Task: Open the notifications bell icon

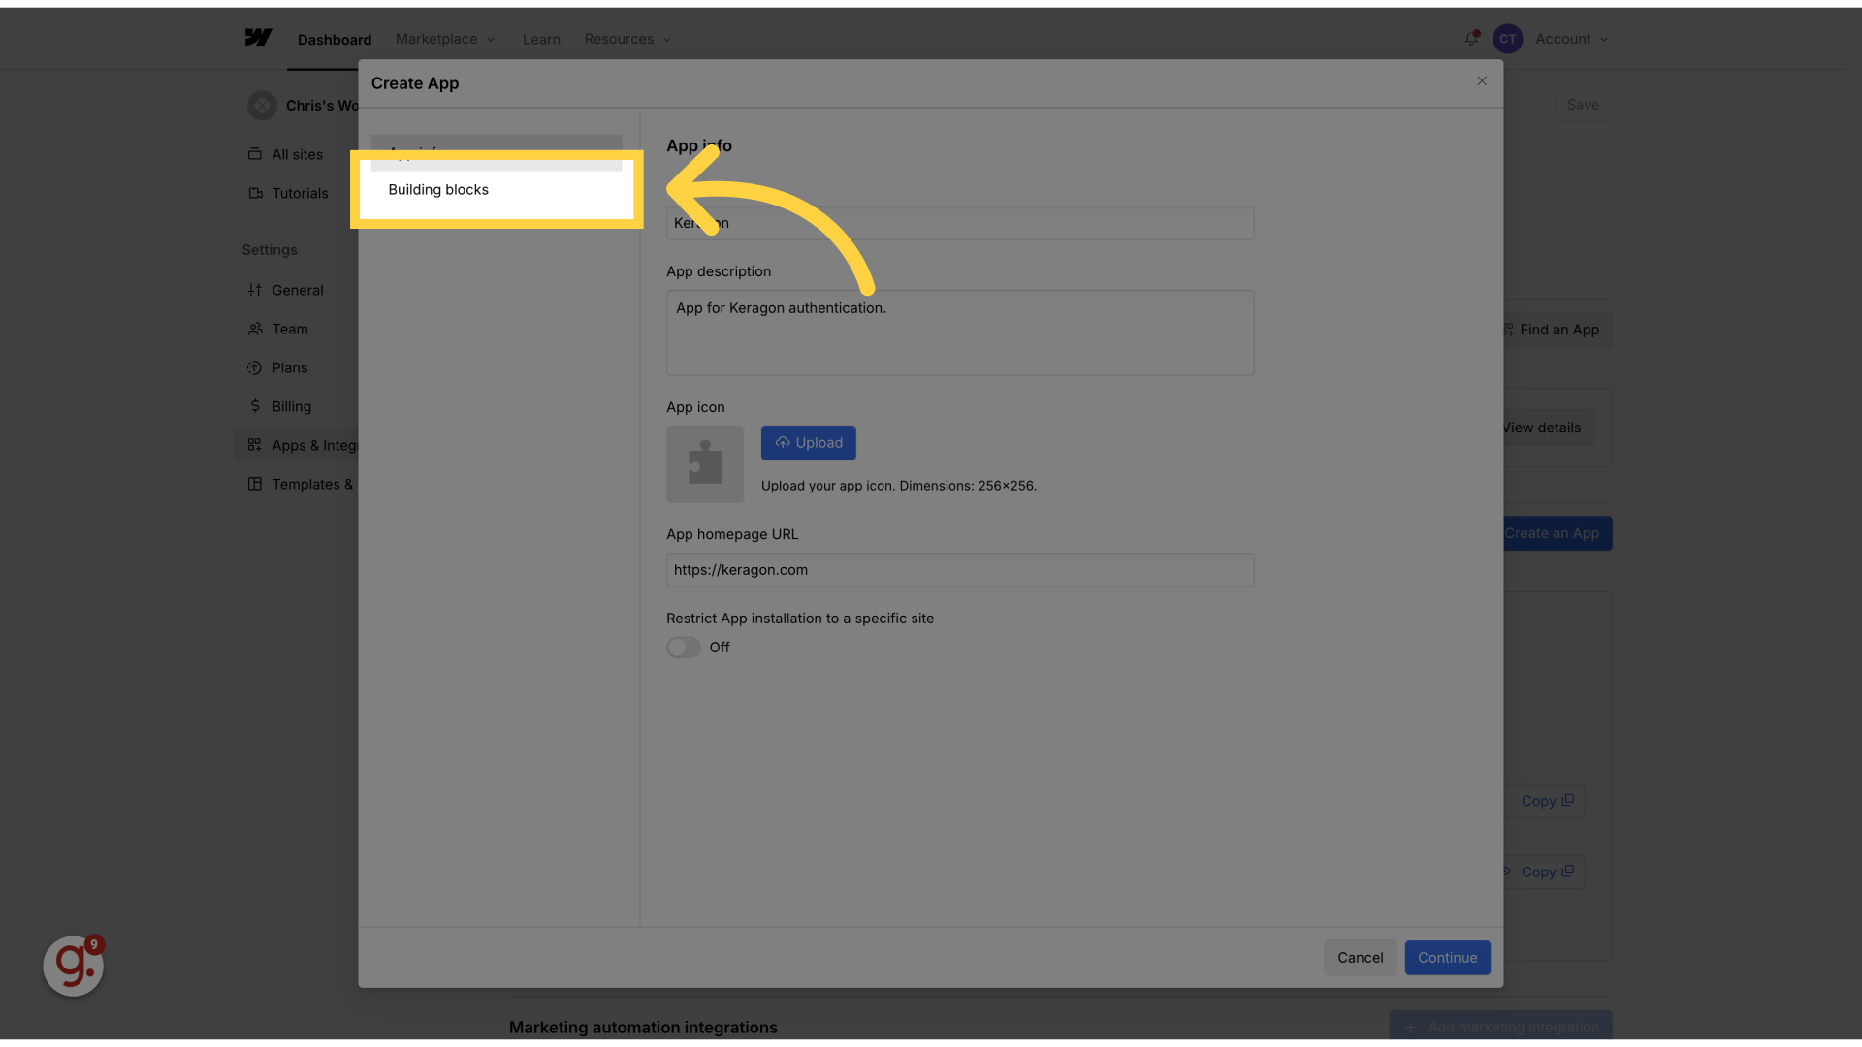Action: (1471, 39)
